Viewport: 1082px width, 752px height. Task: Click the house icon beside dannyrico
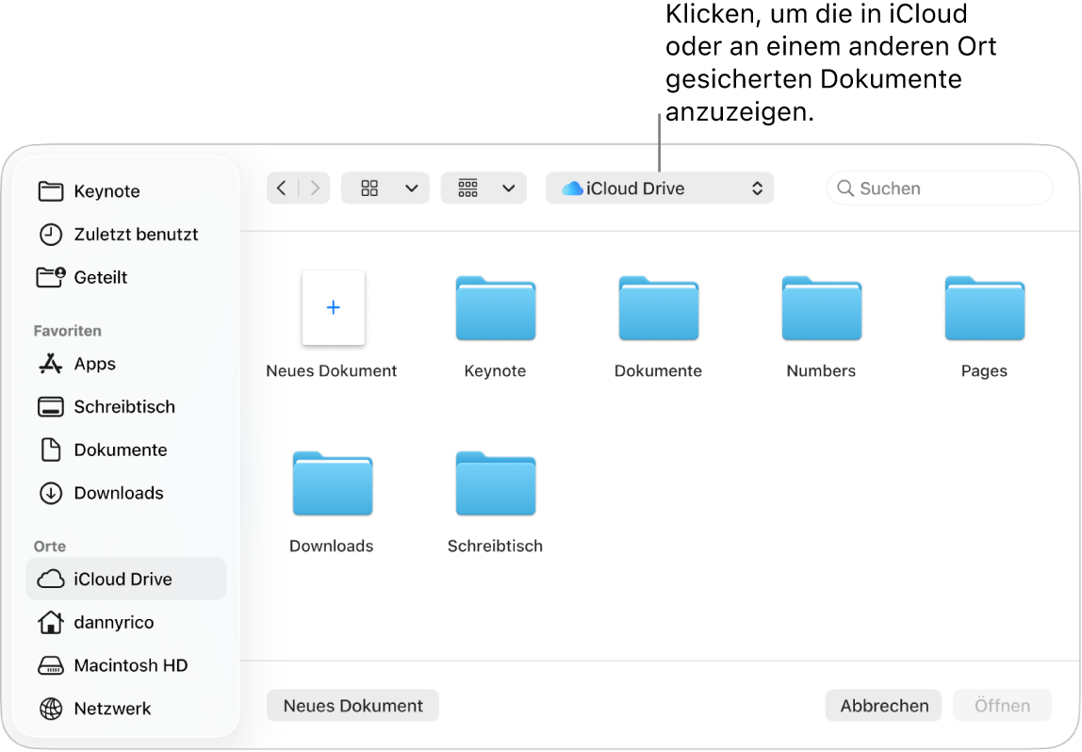(x=50, y=622)
